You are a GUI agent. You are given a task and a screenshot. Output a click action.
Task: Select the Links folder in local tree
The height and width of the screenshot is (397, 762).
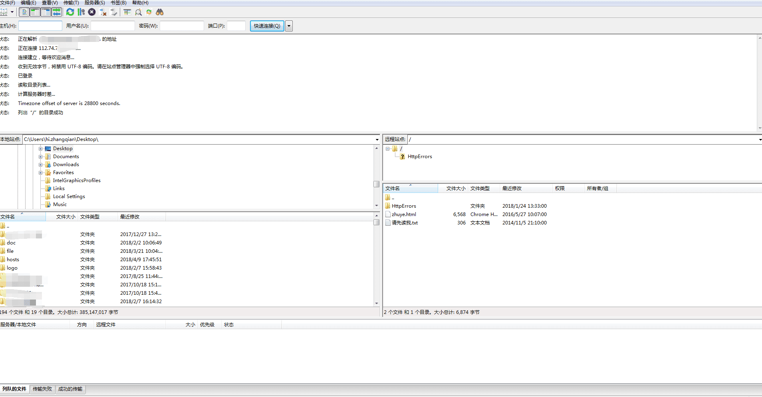[59, 189]
